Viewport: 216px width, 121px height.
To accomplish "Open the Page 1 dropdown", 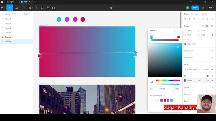I will pos(27,14).
